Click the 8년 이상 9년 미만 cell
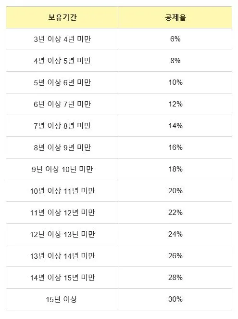This screenshot has width=238, height=319. click(x=63, y=147)
